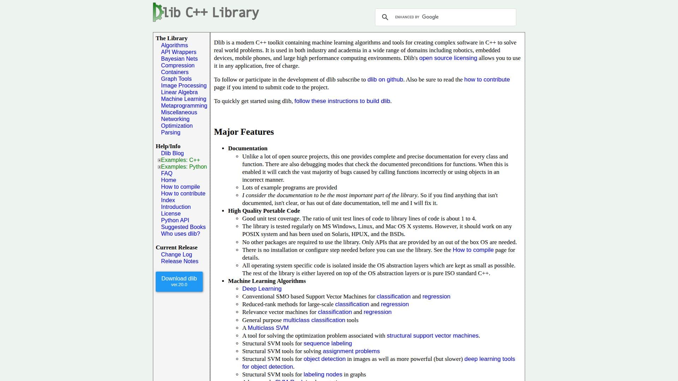Click the High Quality Portable Code heading
This screenshot has height=381, width=678.
pos(264,211)
